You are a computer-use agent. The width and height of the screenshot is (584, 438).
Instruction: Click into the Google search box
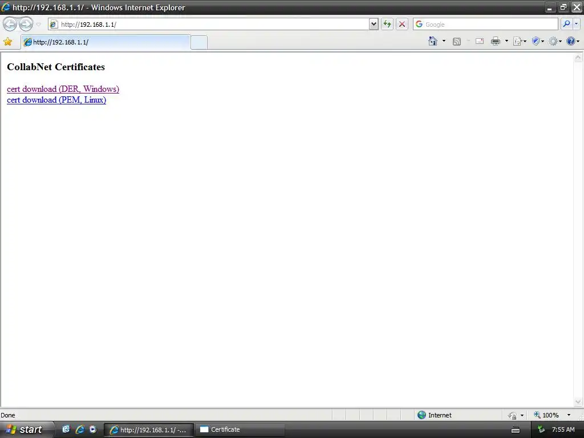click(x=486, y=24)
